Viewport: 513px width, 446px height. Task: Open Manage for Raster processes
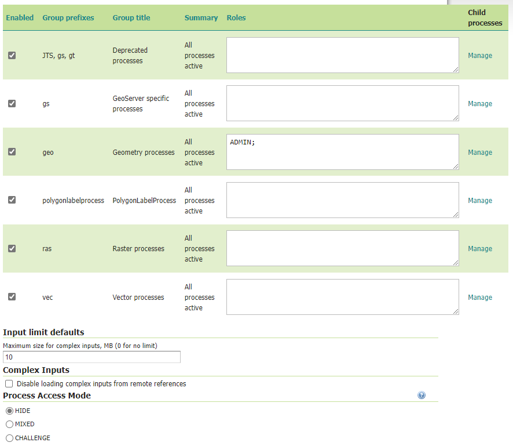click(x=480, y=249)
